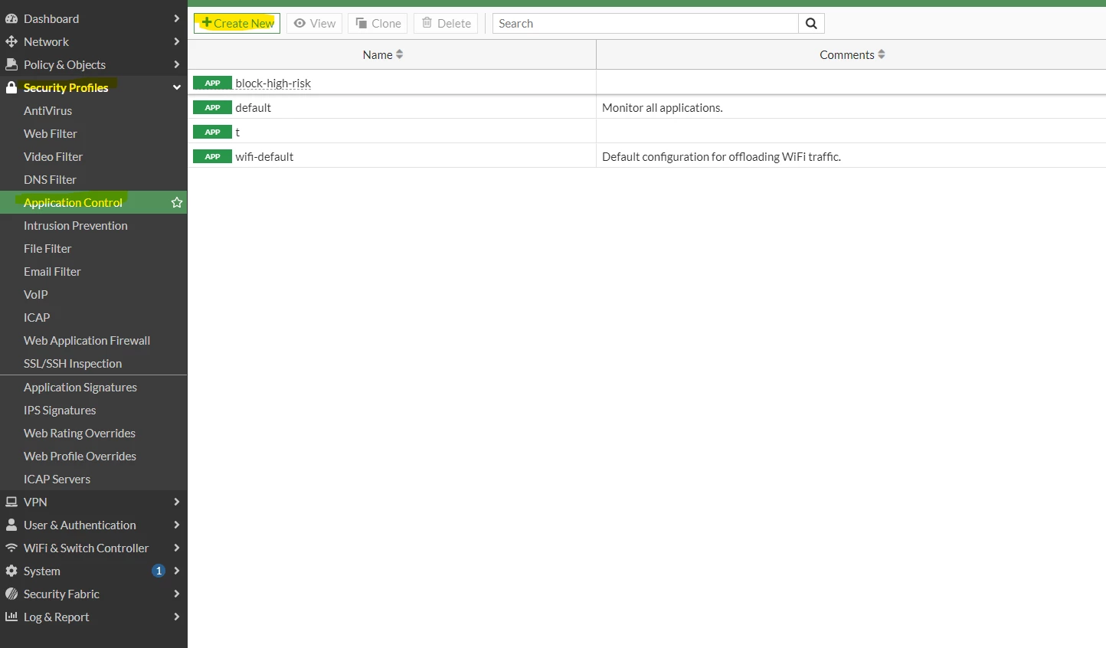Image resolution: width=1106 pixels, height=648 pixels.
Task: Click into the Search field
Action: coord(646,23)
